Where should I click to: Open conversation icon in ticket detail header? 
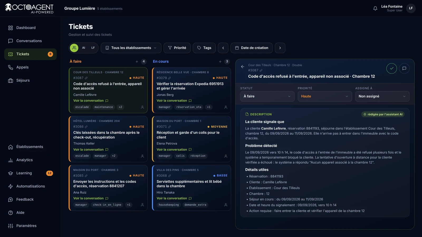(404, 68)
